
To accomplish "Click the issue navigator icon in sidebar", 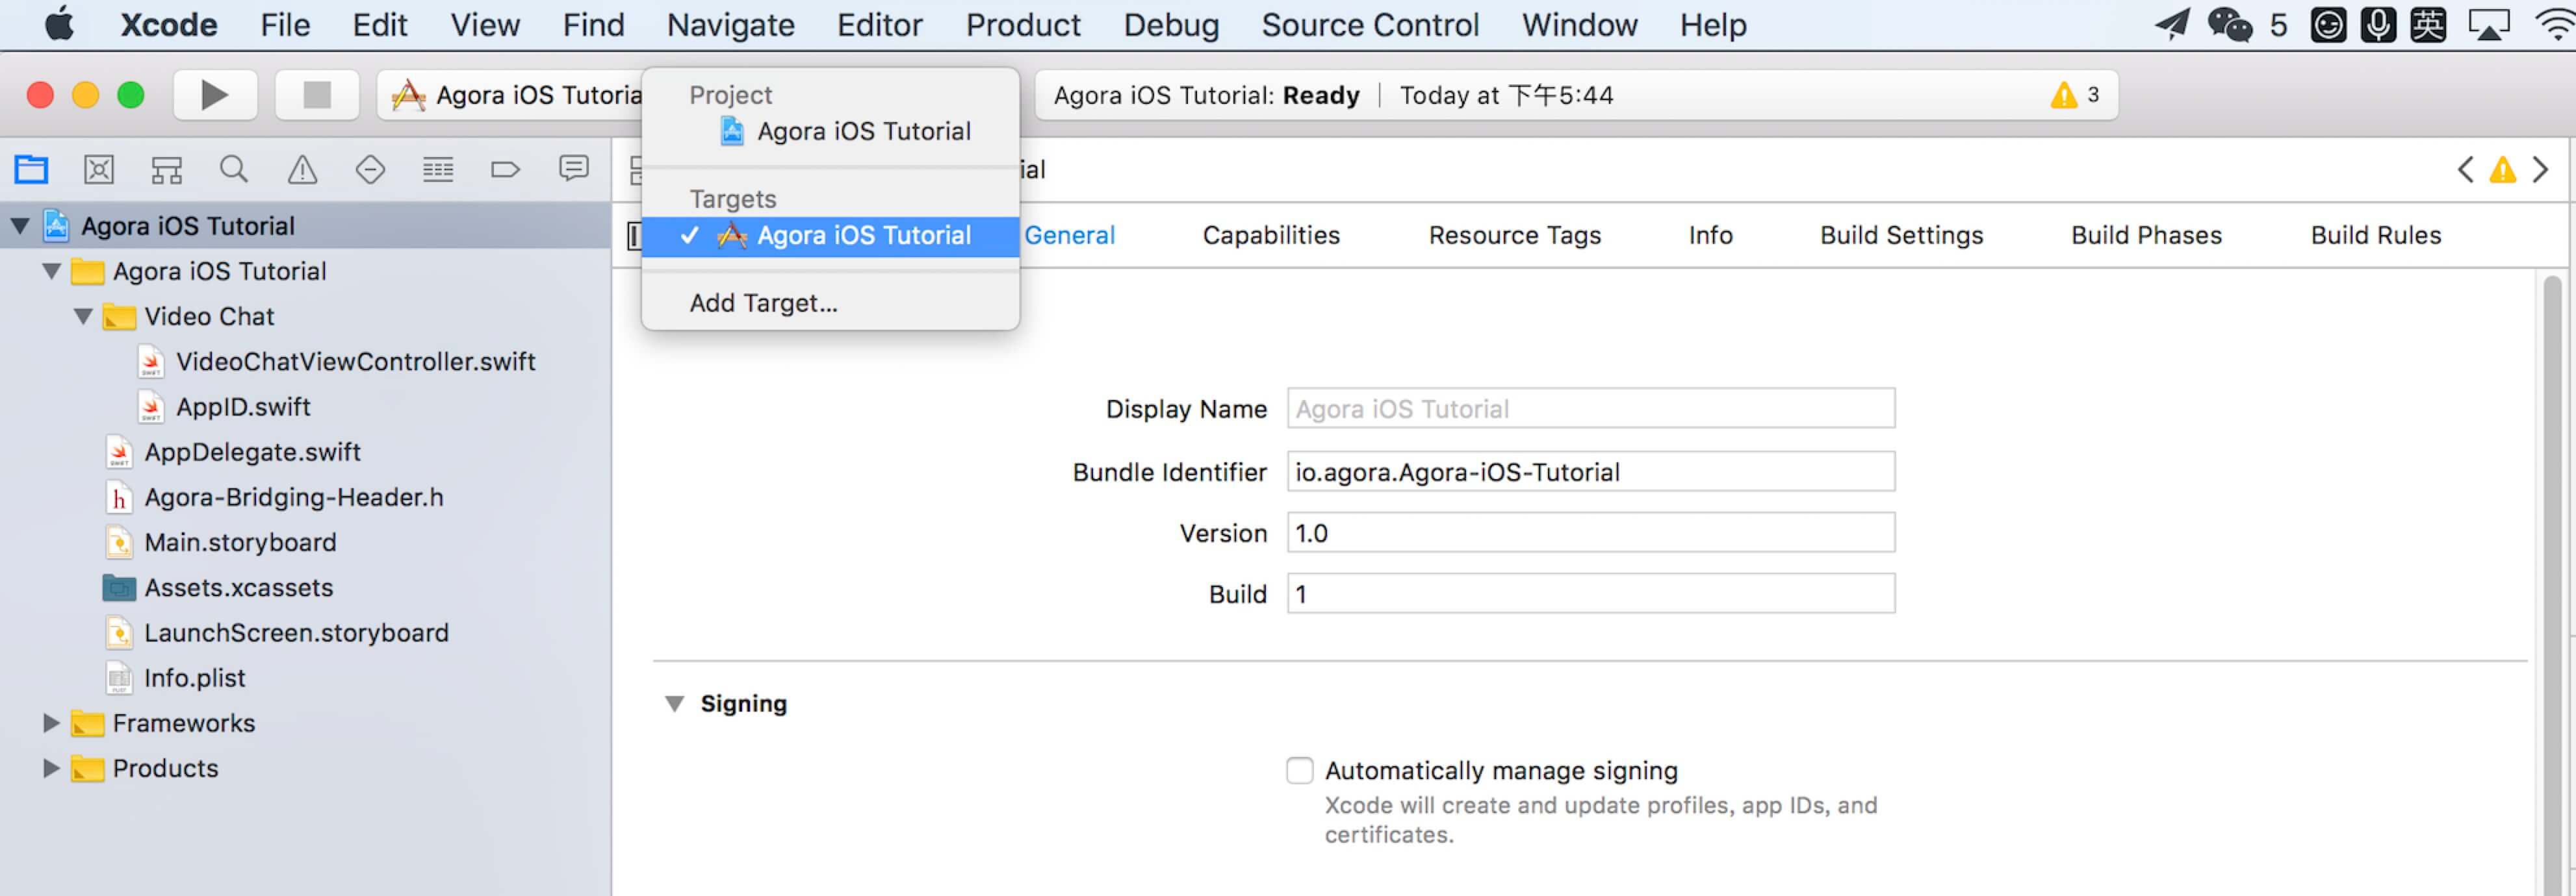I will 302,168.
